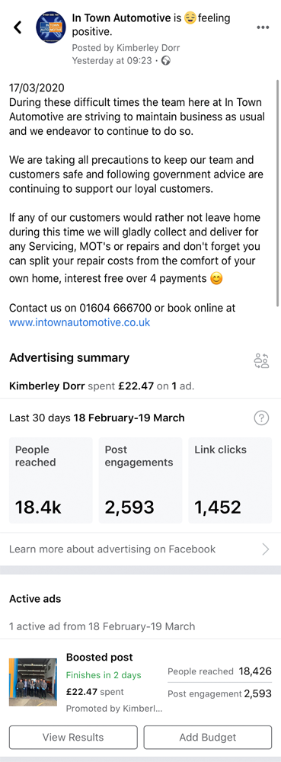Open the Post engagements stat card

[x=140, y=480]
